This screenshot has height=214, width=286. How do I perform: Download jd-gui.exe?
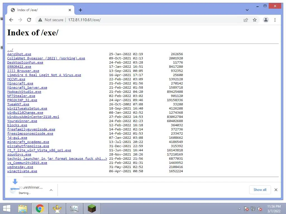pos(17,138)
